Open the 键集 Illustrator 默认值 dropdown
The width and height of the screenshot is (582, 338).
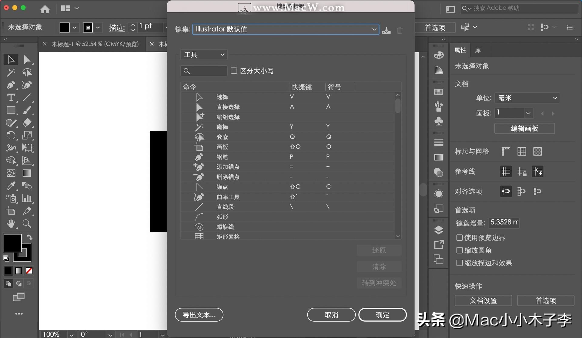[x=286, y=29]
